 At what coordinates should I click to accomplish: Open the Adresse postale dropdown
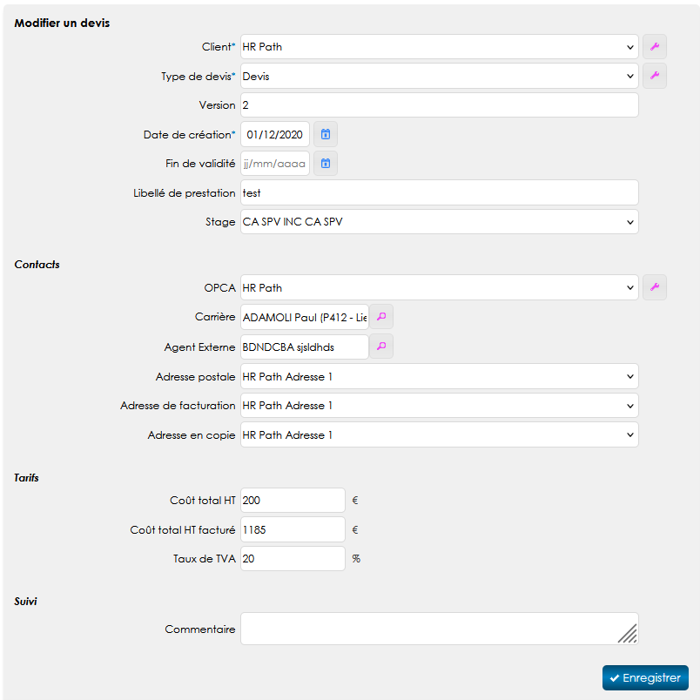[439, 376]
